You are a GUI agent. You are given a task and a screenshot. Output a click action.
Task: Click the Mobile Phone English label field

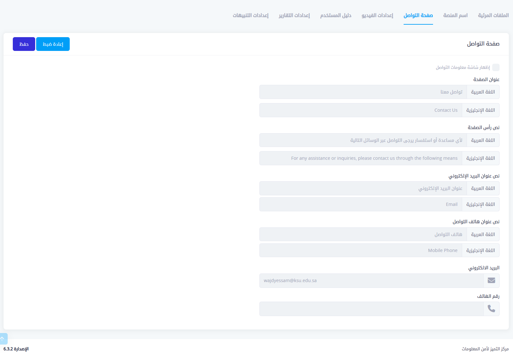[x=360, y=250]
